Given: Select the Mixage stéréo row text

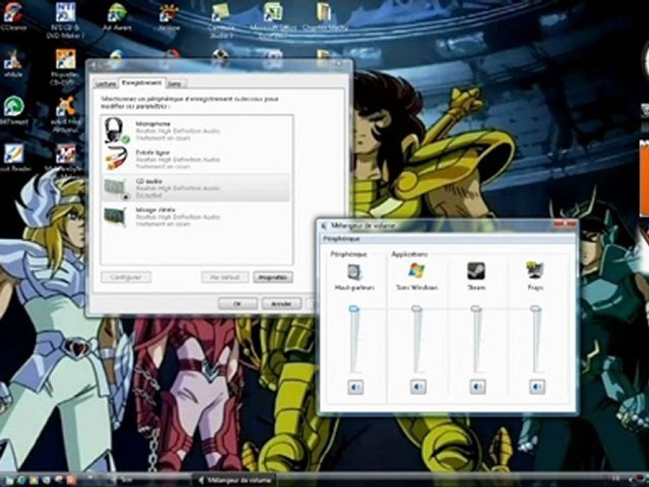Looking at the screenshot, I should [178, 216].
